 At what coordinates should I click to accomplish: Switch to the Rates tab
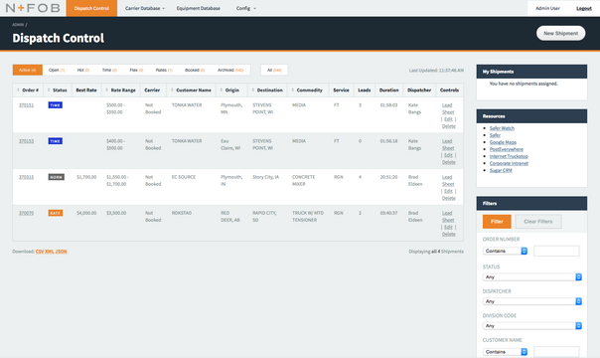tap(164, 70)
